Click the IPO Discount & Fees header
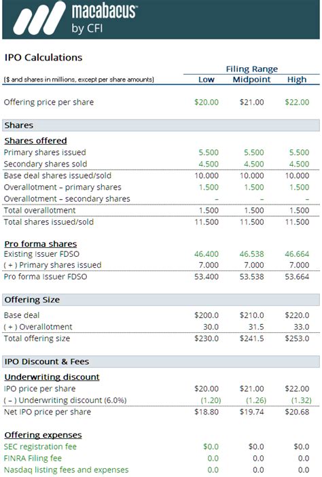This screenshot has height=477, width=322. [161, 361]
